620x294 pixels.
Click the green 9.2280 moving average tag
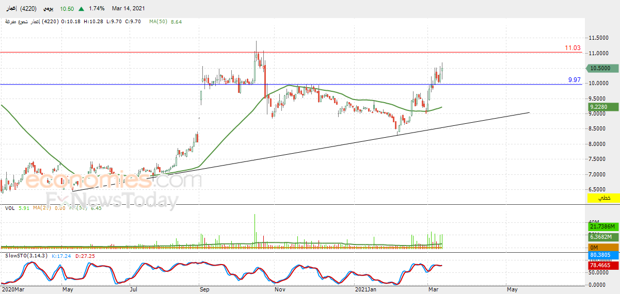pos(600,107)
